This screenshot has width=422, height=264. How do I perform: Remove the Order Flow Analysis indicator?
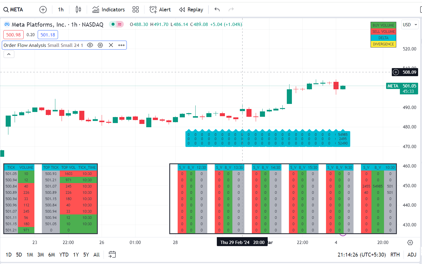click(x=111, y=45)
